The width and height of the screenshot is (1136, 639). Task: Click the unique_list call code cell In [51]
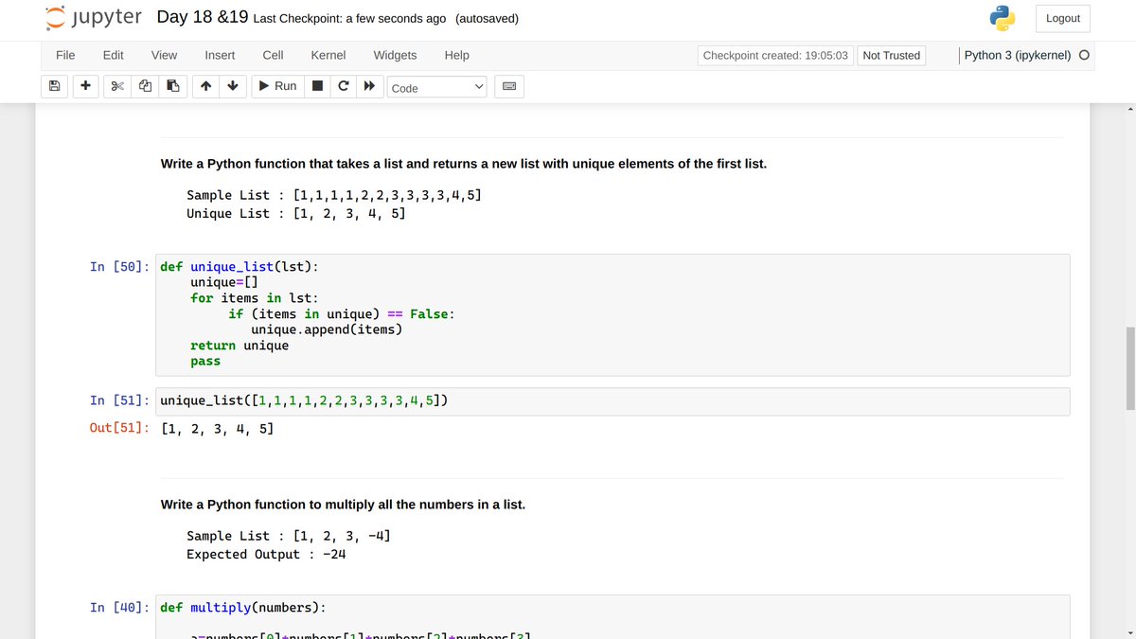click(x=614, y=400)
